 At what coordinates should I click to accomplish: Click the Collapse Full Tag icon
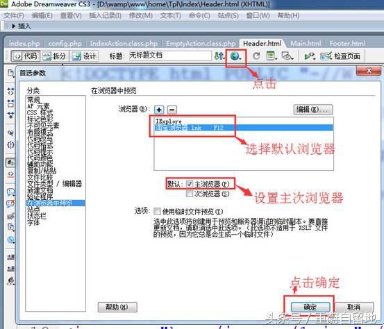(x=10, y=91)
